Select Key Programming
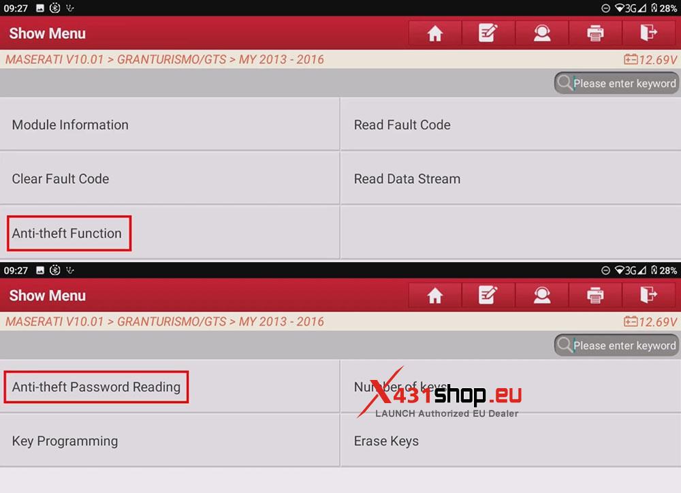Viewport: 681px width, 493px height. coord(170,441)
